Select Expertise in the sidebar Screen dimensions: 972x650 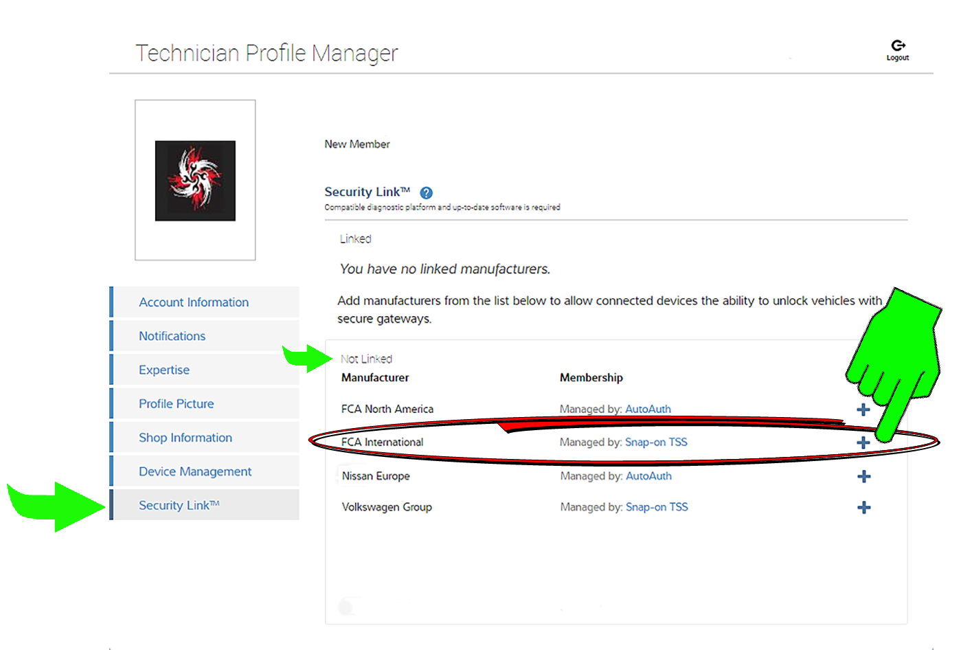coord(164,370)
